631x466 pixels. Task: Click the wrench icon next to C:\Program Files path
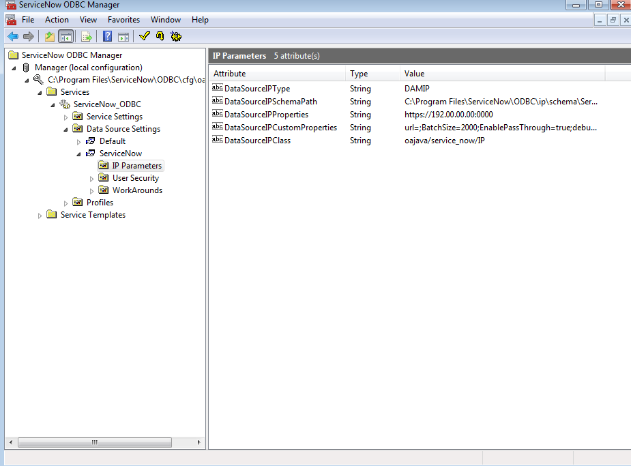[x=39, y=79]
